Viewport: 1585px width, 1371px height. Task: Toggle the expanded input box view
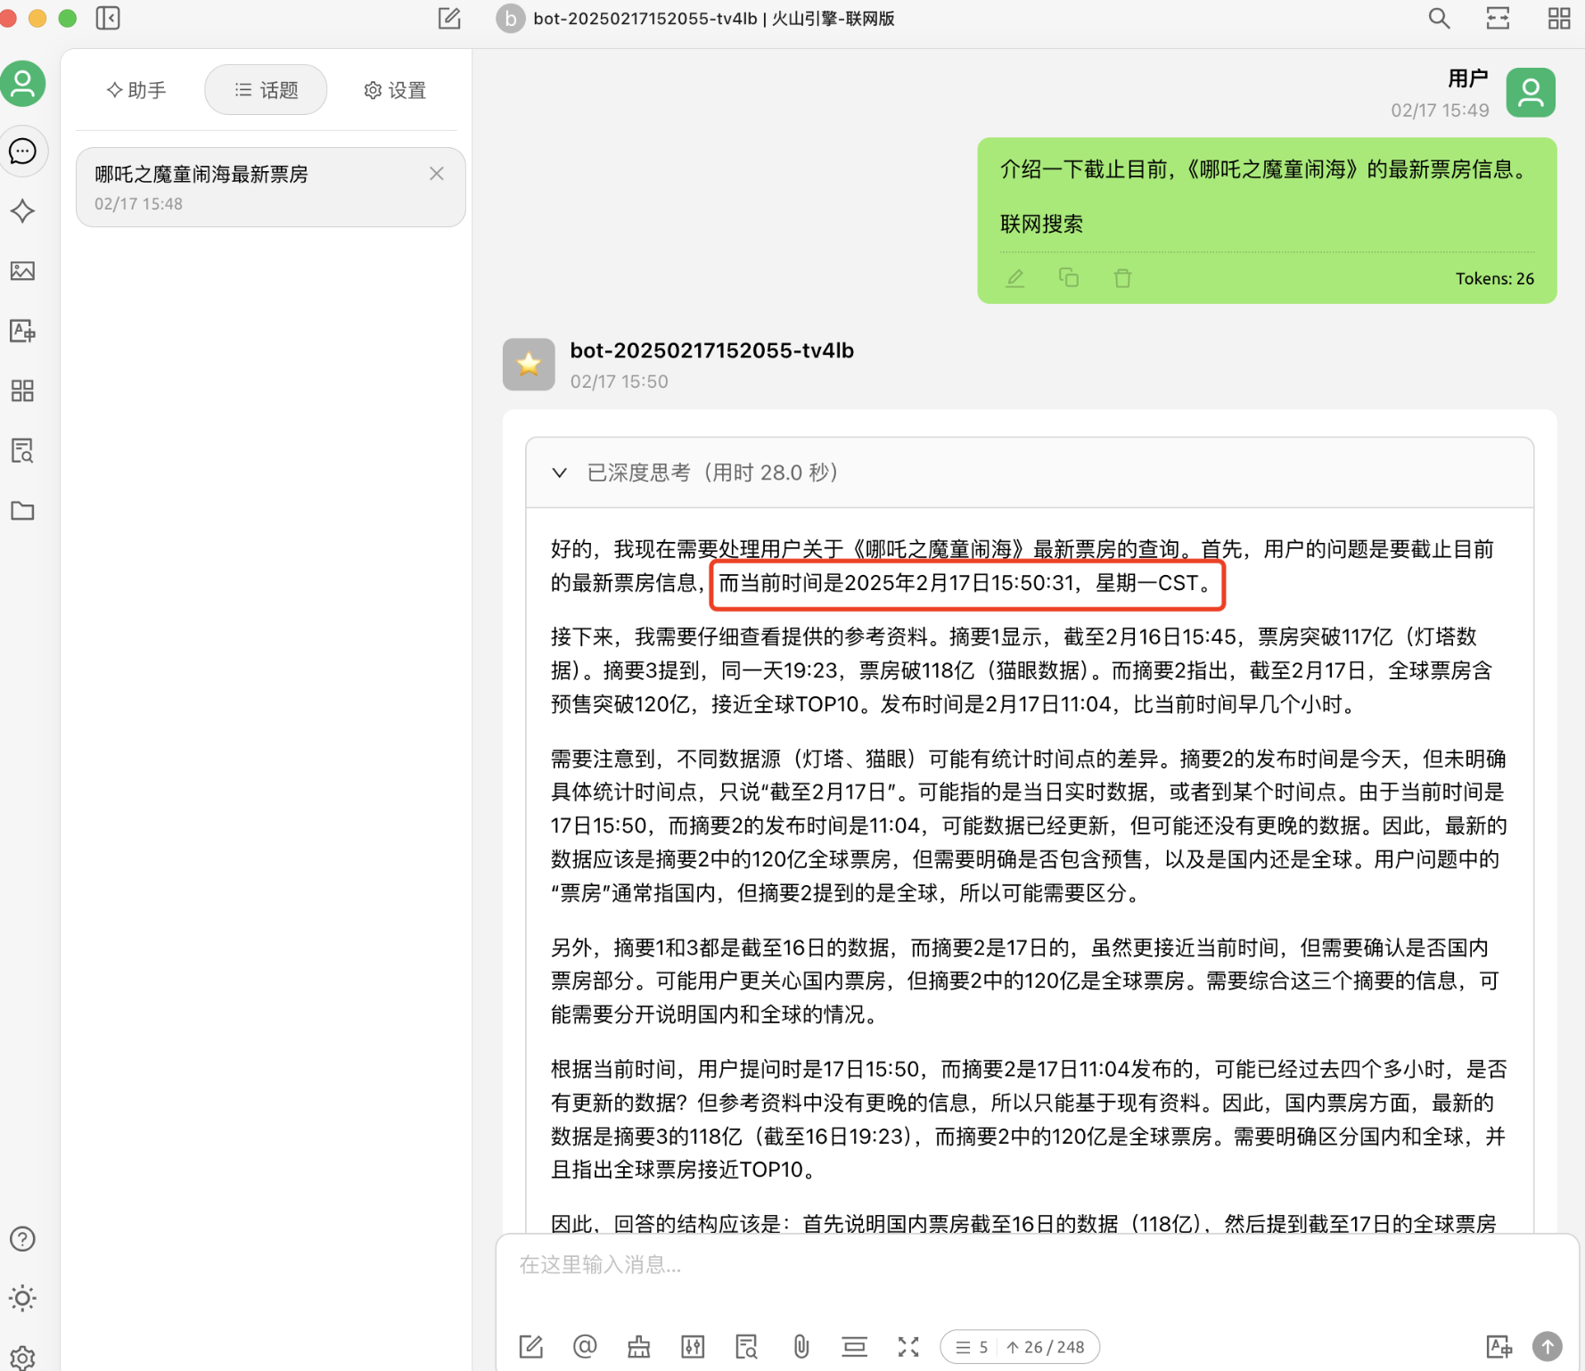coord(907,1346)
